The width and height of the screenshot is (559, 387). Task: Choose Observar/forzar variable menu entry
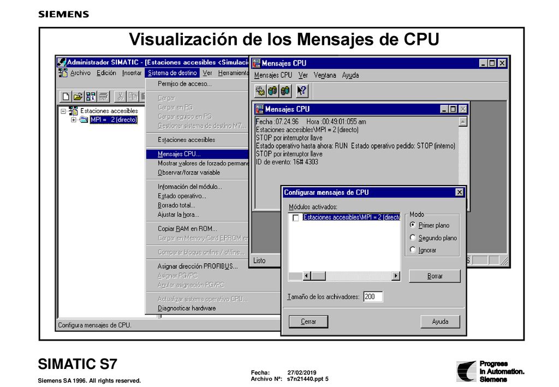[197, 172]
